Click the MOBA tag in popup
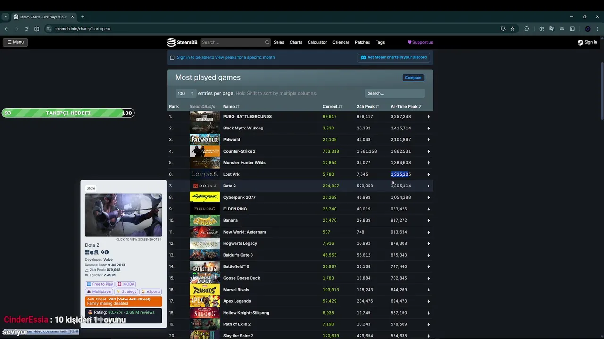 pos(126,284)
